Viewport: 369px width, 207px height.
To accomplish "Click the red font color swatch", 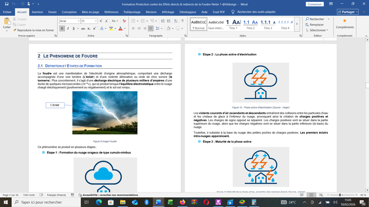I will point(120,29).
